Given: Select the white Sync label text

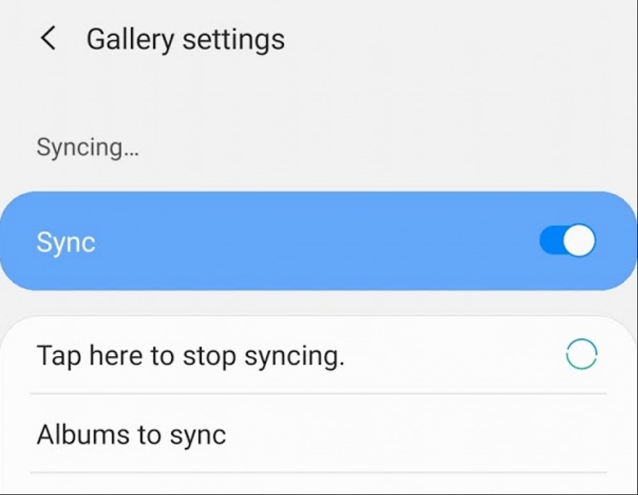Looking at the screenshot, I should [66, 242].
